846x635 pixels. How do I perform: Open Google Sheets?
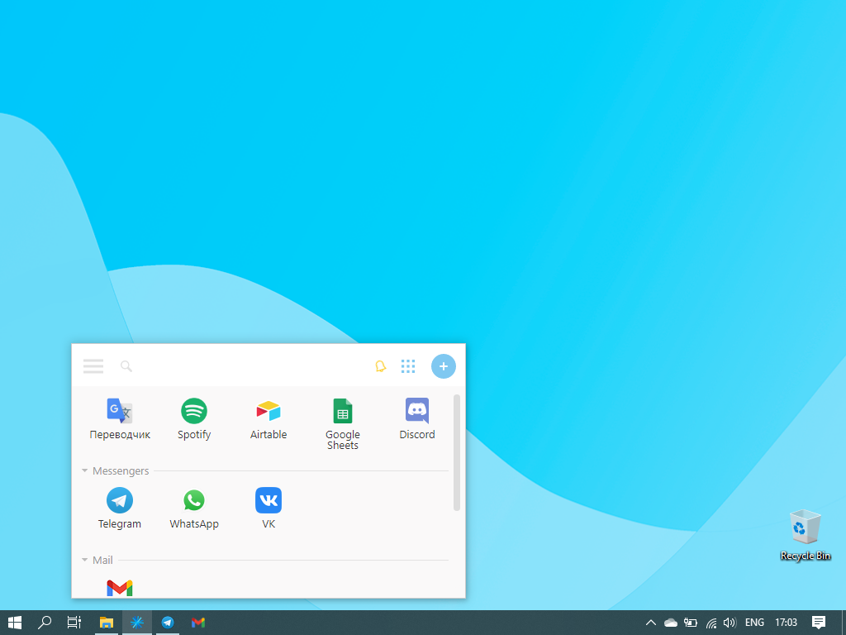pos(342,411)
